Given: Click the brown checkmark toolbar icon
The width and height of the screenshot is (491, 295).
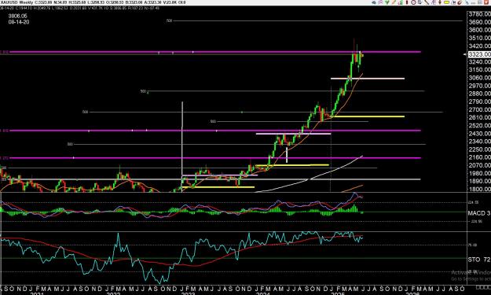Looking at the screenshot, I should 460,2.
